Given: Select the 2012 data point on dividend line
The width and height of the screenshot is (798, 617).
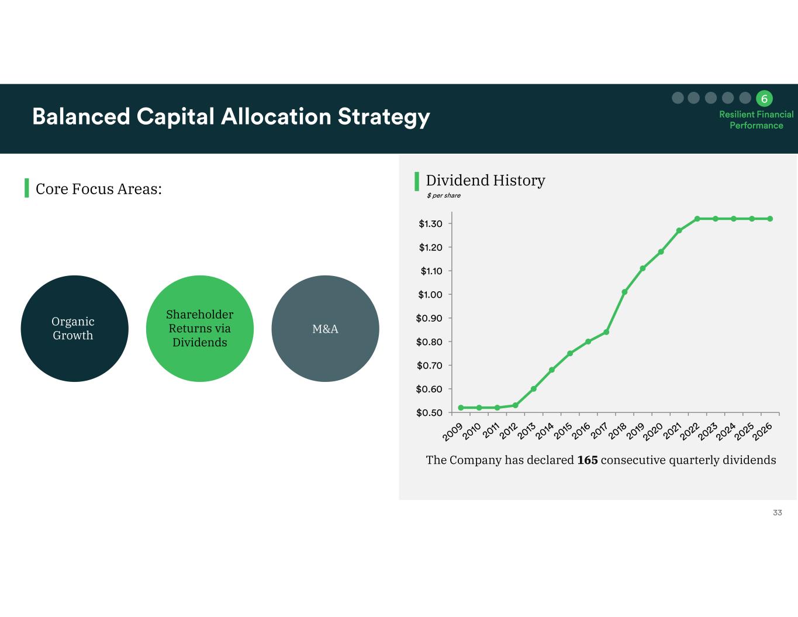Looking at the screenshot, I should pos(515,405).
